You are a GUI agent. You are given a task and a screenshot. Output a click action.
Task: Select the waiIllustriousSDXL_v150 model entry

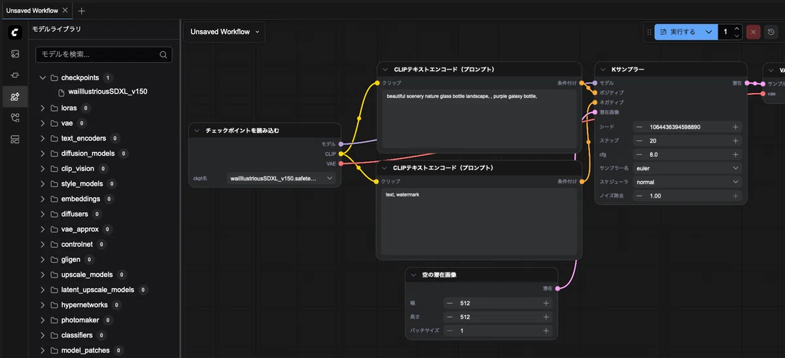[x=108, y=92]
